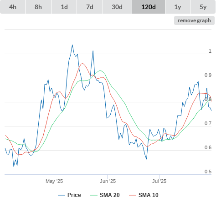Show the 1y price history
216x207 pixels.
[178, 7]
